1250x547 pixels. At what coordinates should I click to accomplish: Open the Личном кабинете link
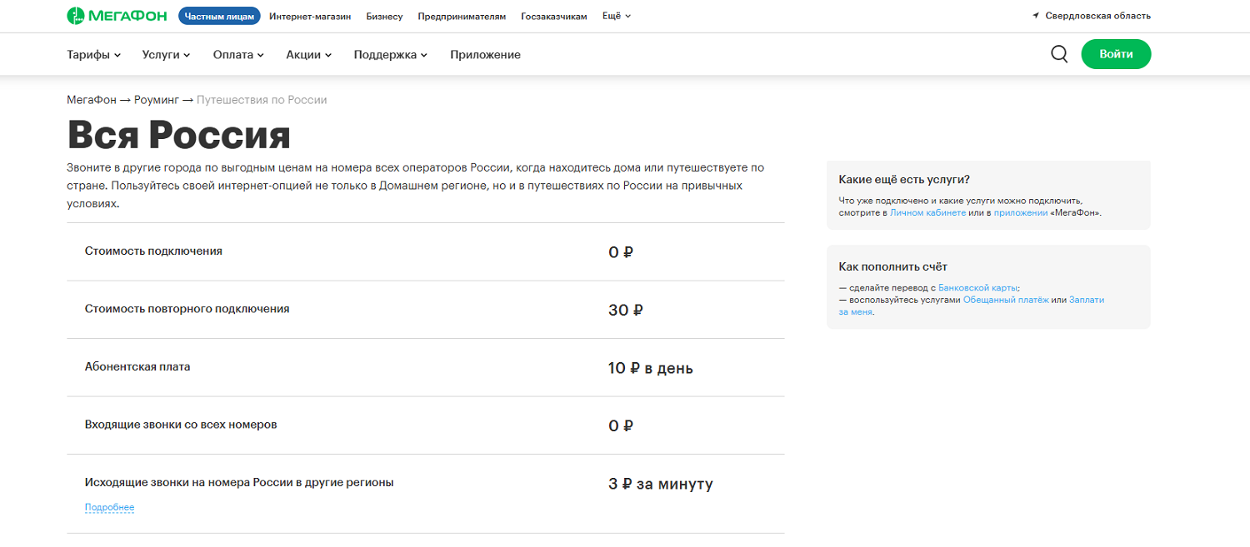coord(927,213)
